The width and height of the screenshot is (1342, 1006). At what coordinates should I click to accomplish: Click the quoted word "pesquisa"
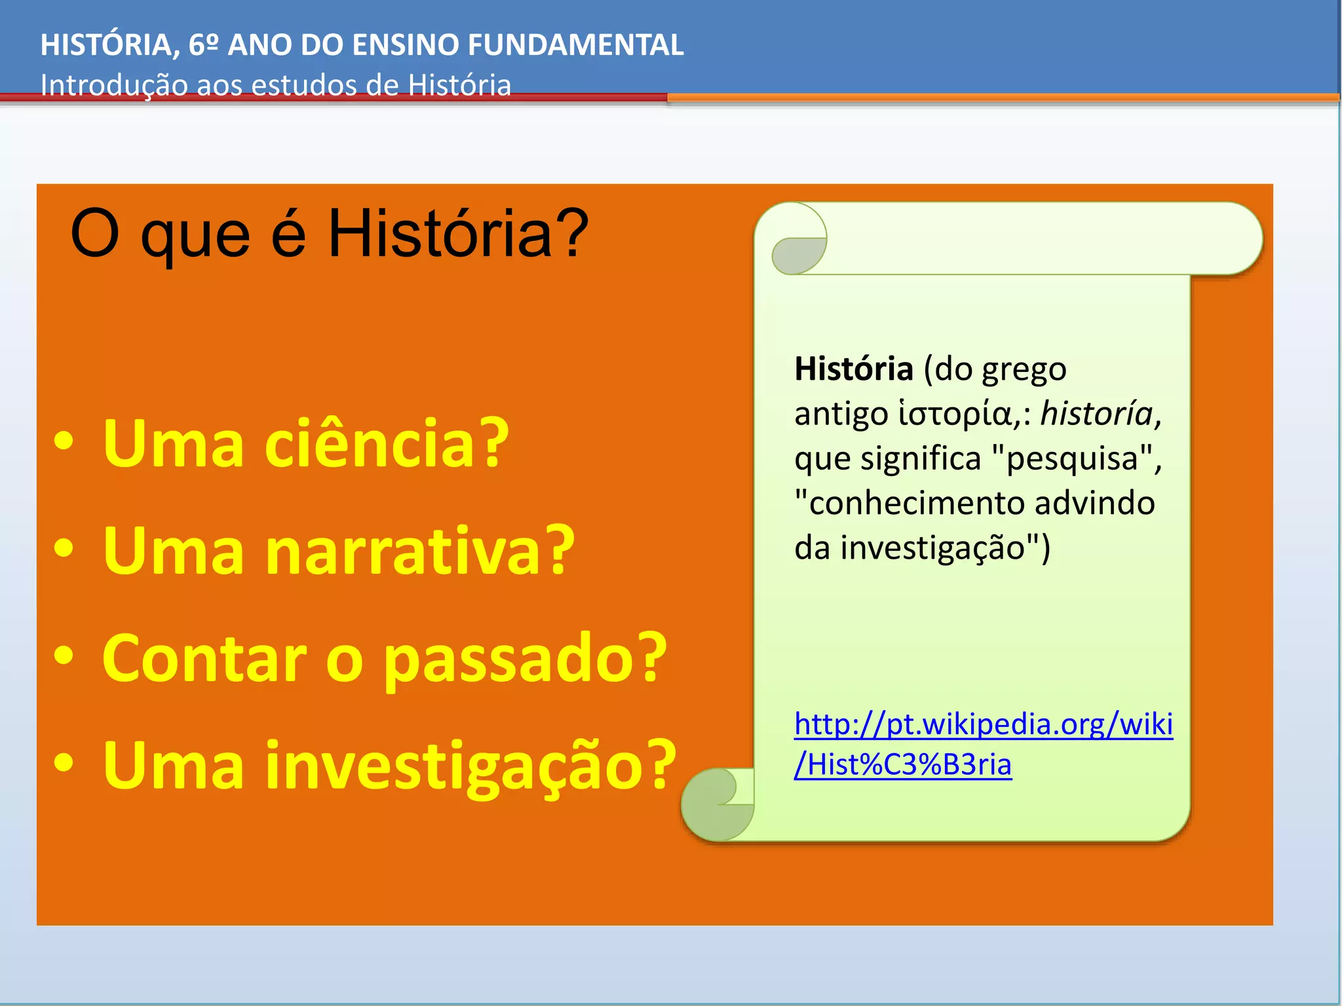(x=1072, y=458)
